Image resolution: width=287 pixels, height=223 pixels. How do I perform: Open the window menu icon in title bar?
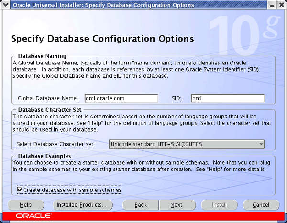[5, 5]
